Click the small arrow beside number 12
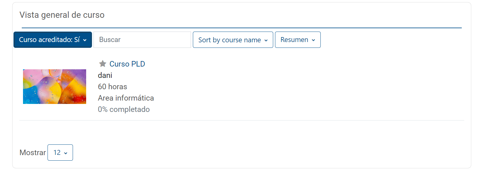The width and height of the screenshot is (482, 172). 66,153
